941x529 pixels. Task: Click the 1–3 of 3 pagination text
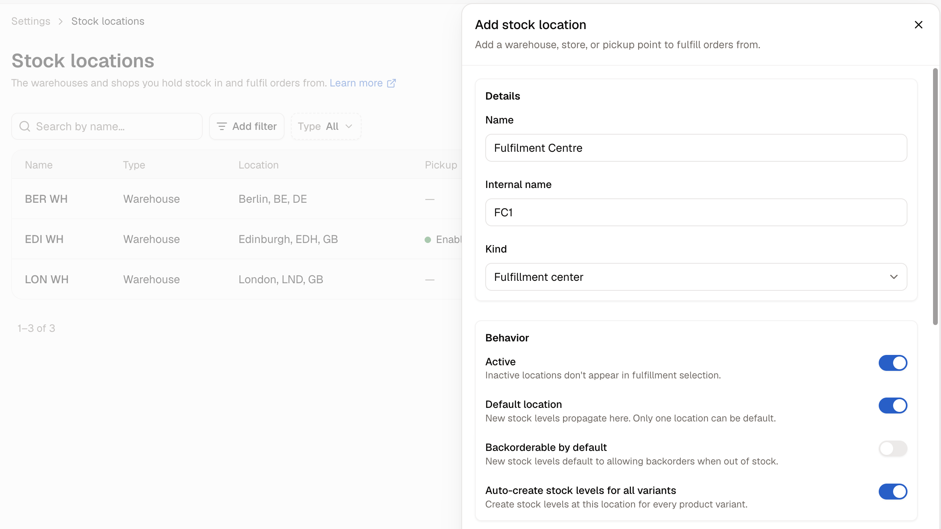point(36,328)
